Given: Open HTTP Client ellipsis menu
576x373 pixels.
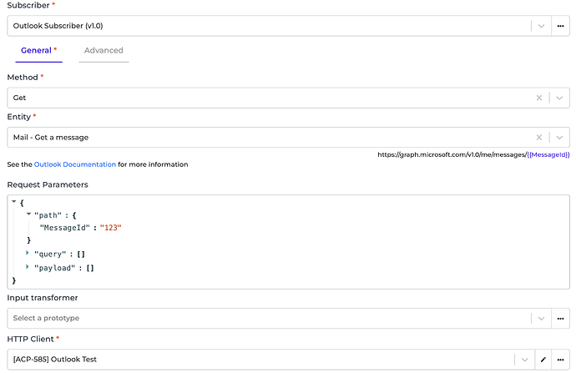Looking at the screenshot, I should coord(560,360).
